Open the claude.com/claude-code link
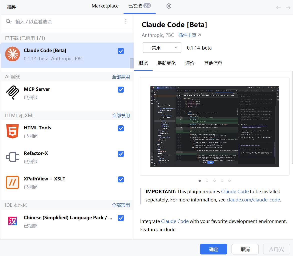 [x=253, y=200]
